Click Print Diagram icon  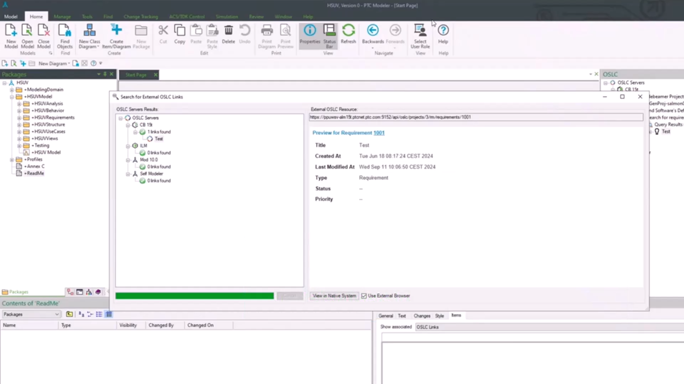267,30
